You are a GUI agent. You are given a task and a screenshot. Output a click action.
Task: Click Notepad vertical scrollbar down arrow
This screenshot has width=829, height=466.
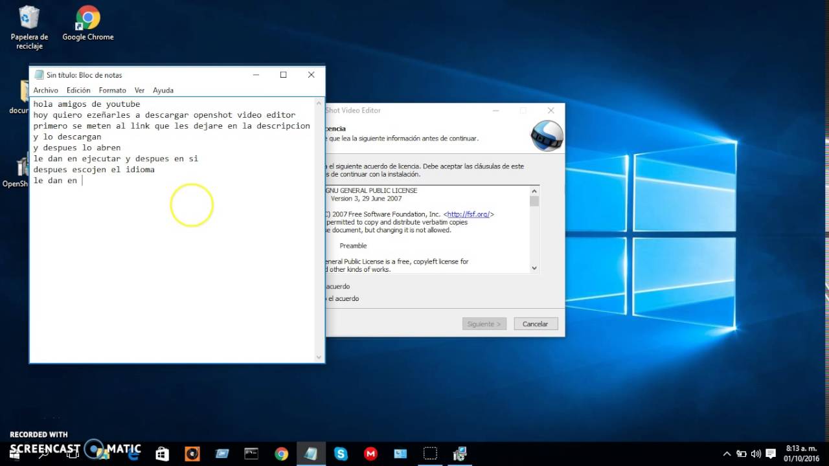pyautogui.click(x=319, y=357)
